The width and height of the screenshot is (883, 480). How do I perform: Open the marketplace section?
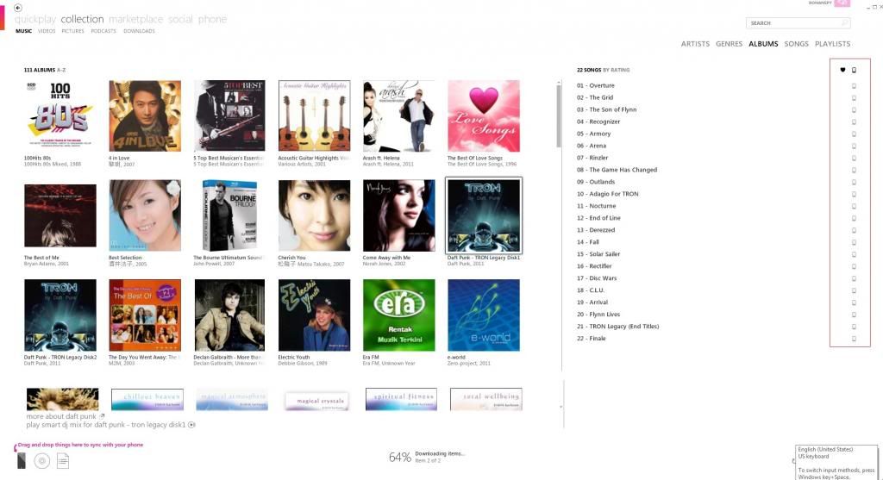(135, 19)
